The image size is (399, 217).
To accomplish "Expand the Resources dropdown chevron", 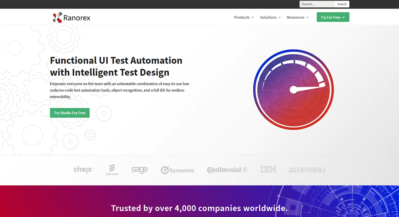I will pyautogui.click(x=307, y=18).
